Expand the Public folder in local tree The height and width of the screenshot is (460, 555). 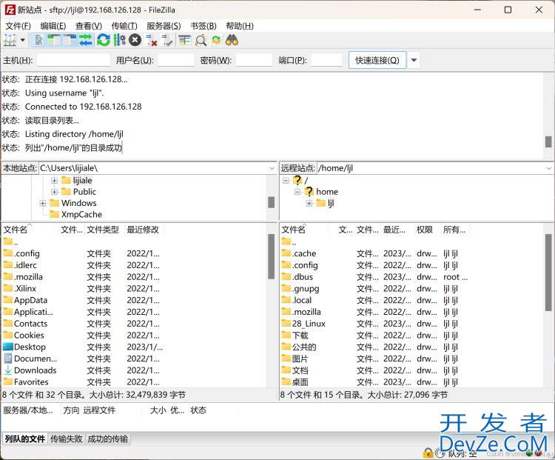54,192
